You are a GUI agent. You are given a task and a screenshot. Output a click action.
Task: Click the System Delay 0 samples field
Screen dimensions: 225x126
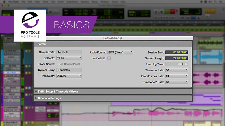[x=69, y=70]
